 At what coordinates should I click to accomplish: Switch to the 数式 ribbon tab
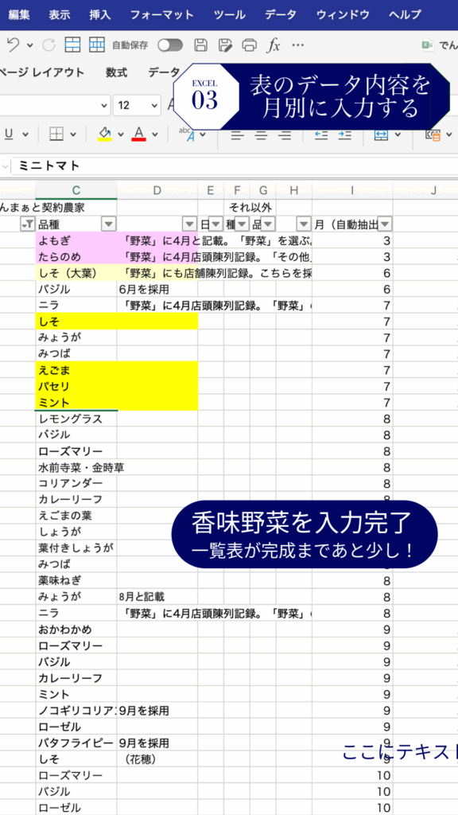[116, 72]
